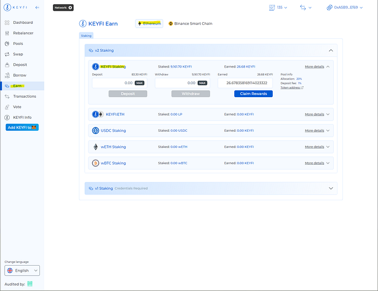378x291 pixels.
Task: Click the Transactions arrows icon
Action: click(x=7, y=97)
